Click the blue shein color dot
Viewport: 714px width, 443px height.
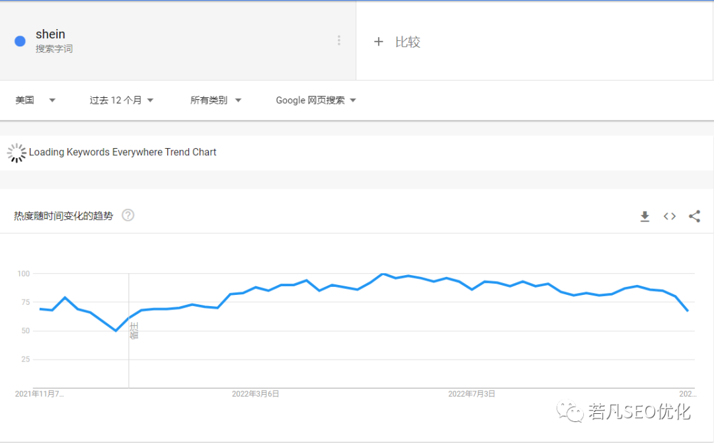(x=20, y=41)
